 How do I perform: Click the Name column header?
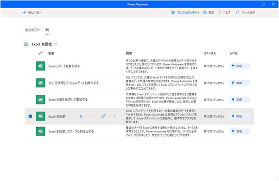tap(51, 53)
